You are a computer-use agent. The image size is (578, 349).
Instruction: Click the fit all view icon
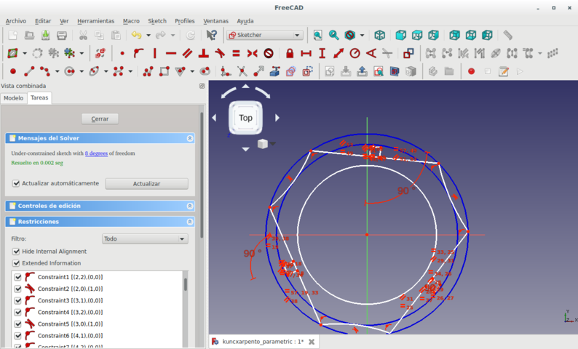(317, 35)
